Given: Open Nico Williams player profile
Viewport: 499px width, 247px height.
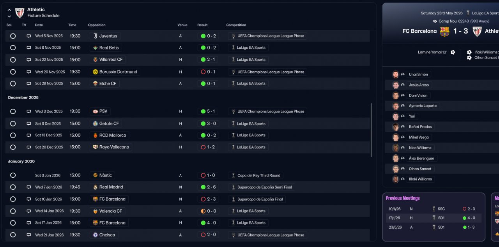Looking at the screenshot, I should click(x=420, y=148).
